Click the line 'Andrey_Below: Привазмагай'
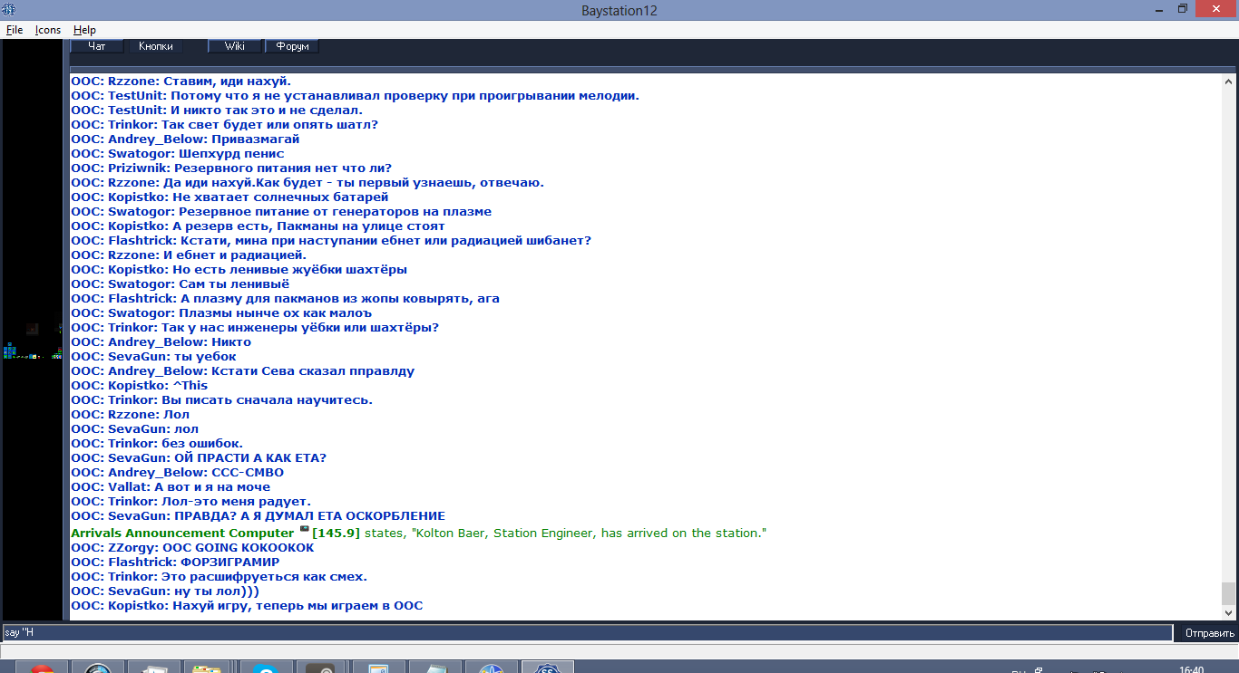Screen dimensions: 1239x673 [x=185, y=139]
